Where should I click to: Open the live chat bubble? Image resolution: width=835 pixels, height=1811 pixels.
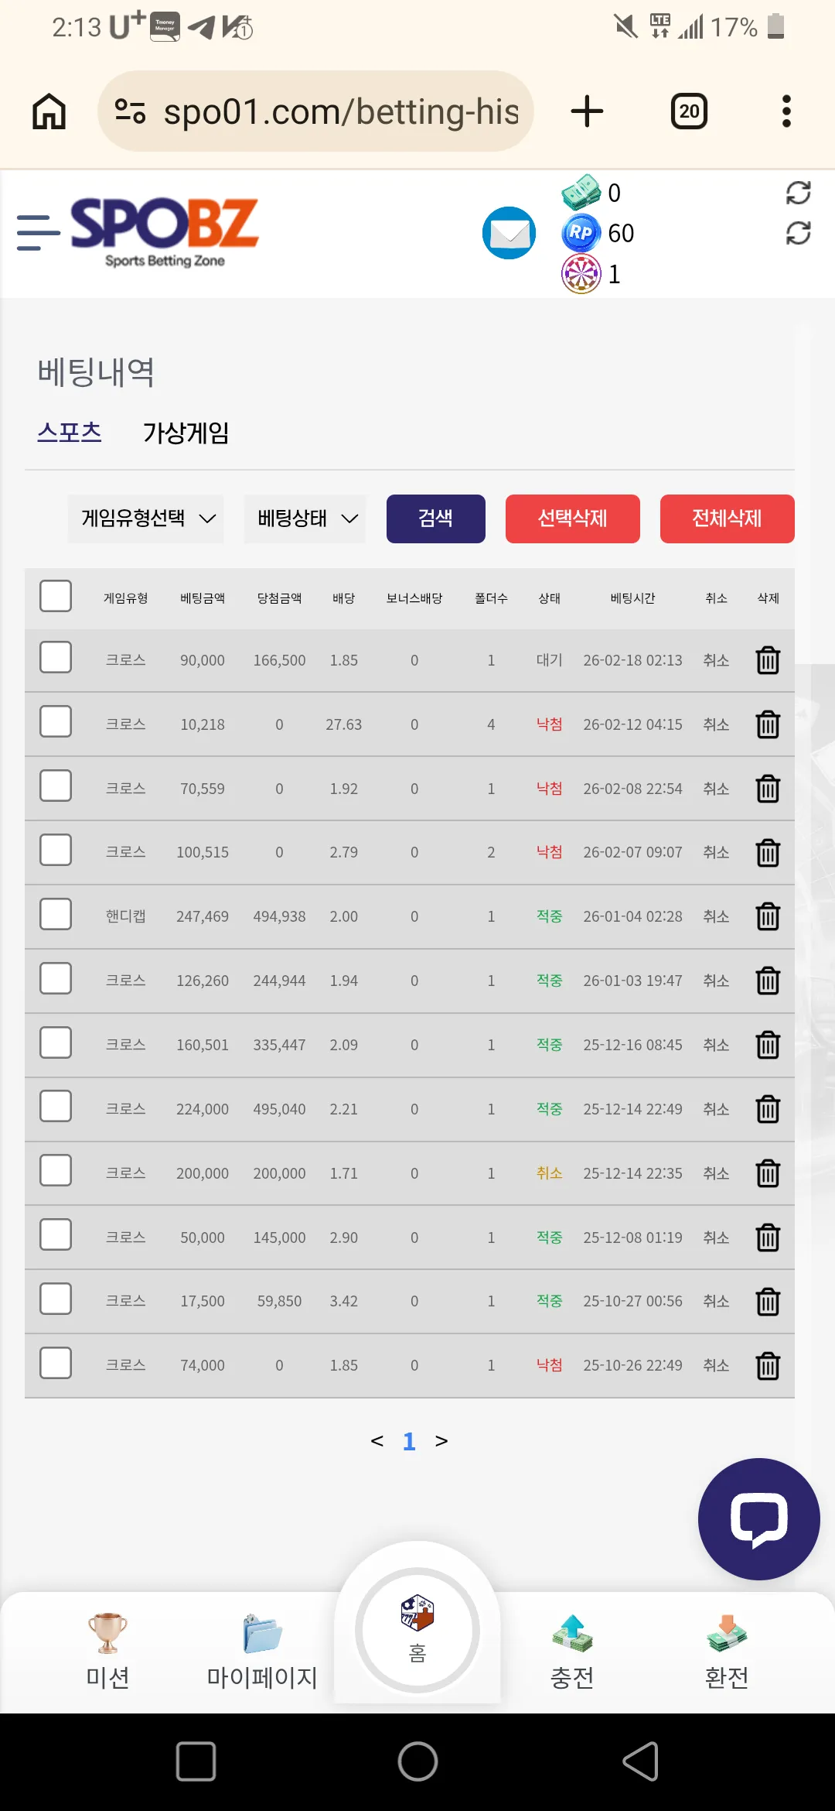click(x=758, y=1519)
